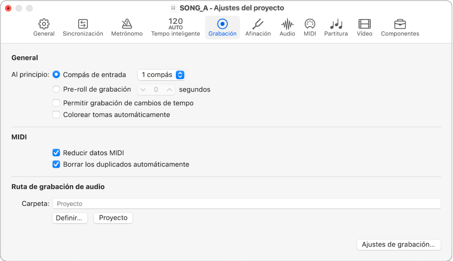Image resolution: width=453 pixels, height=261 pixels.
Task: Open Ajustes de grabación…
Action: click(x=398, y=245)
